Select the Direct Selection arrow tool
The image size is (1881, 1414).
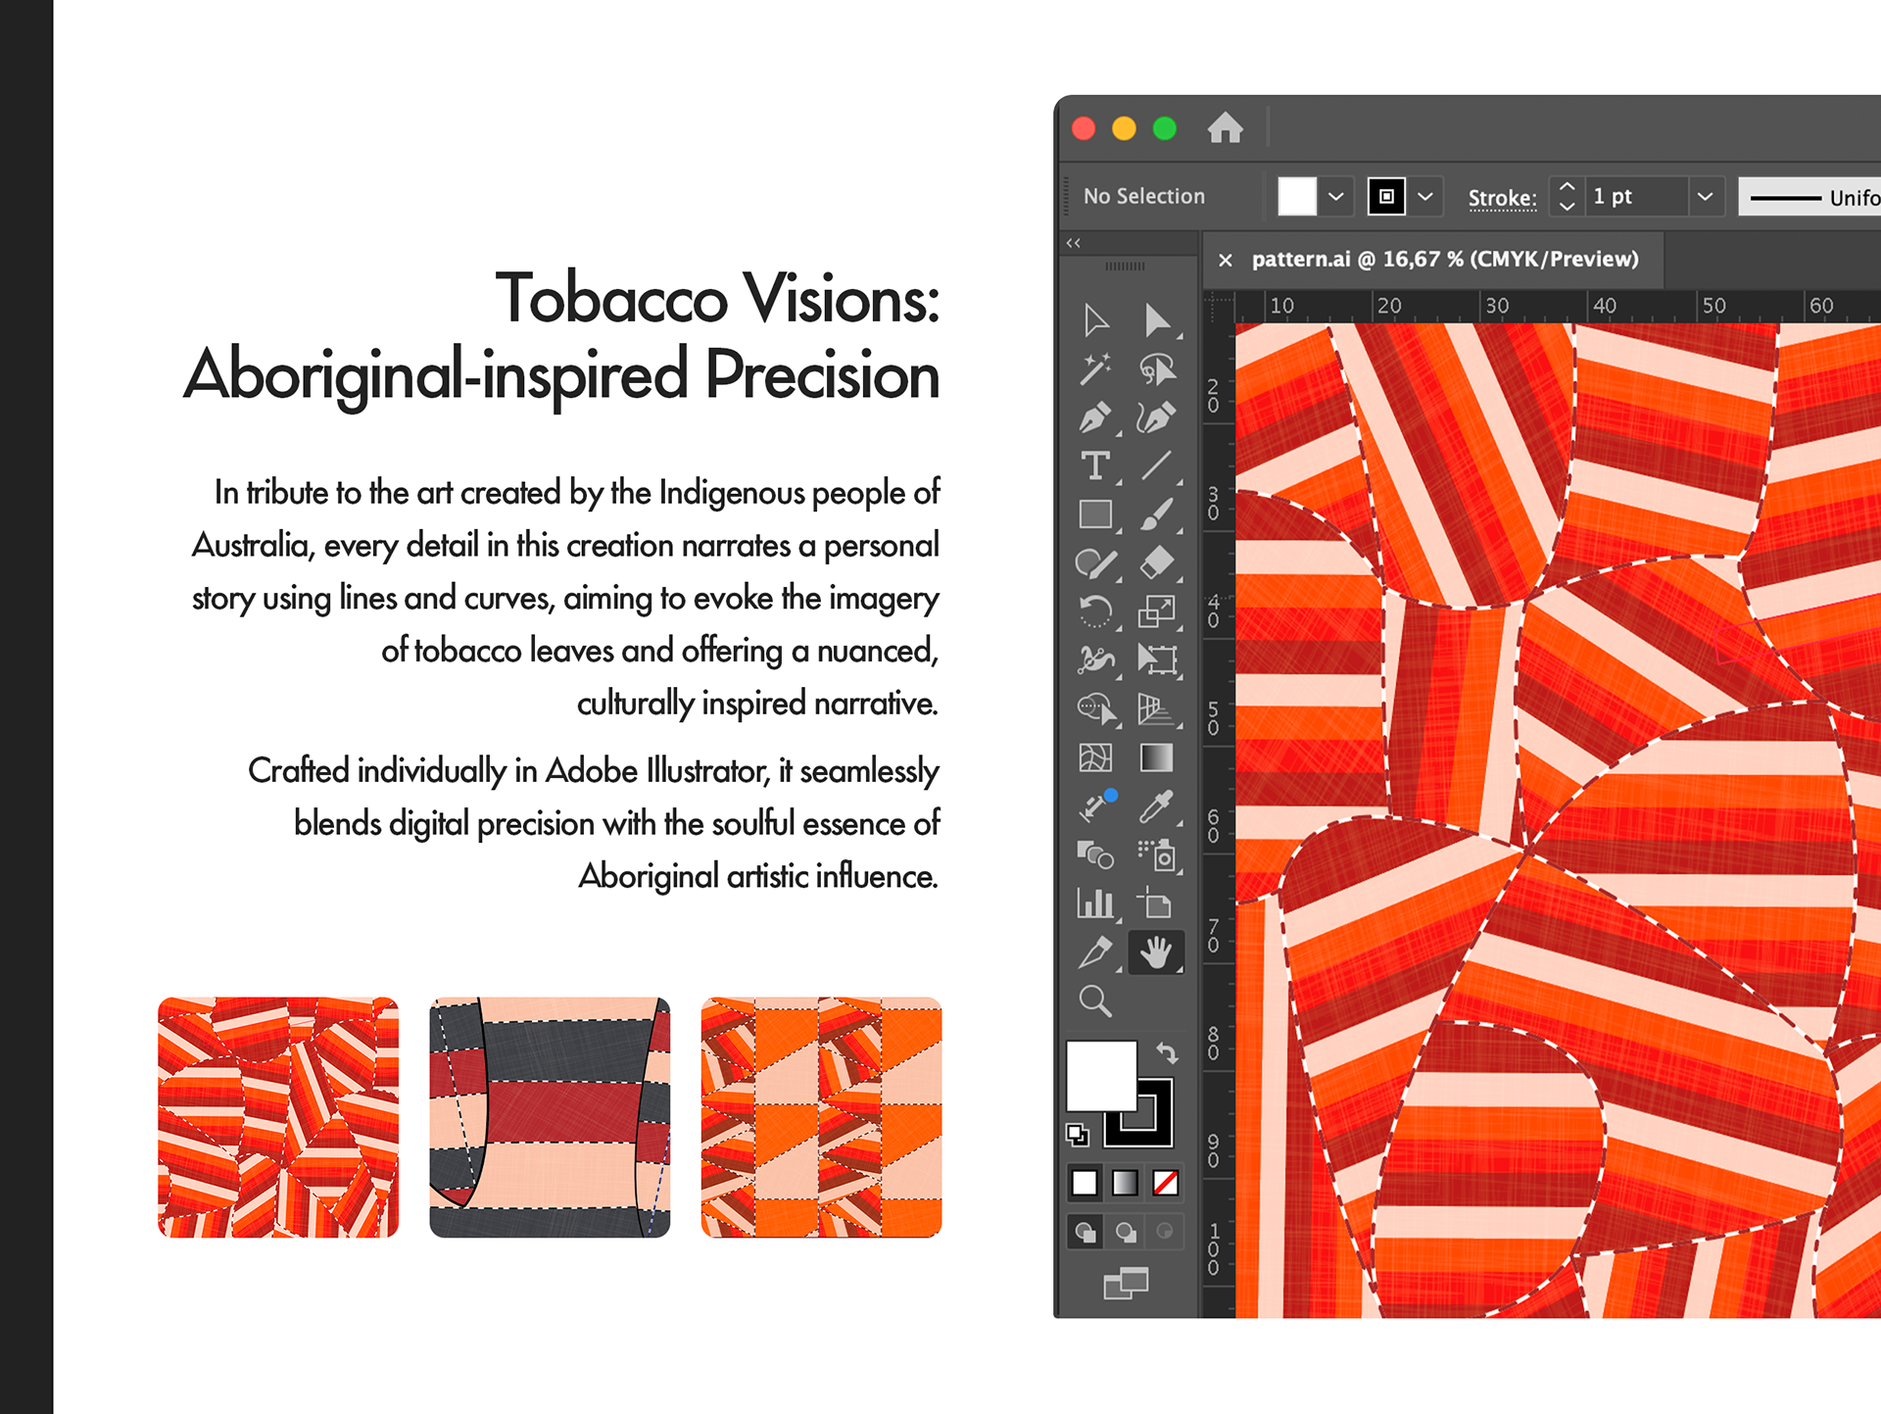tap(1156, 320)
